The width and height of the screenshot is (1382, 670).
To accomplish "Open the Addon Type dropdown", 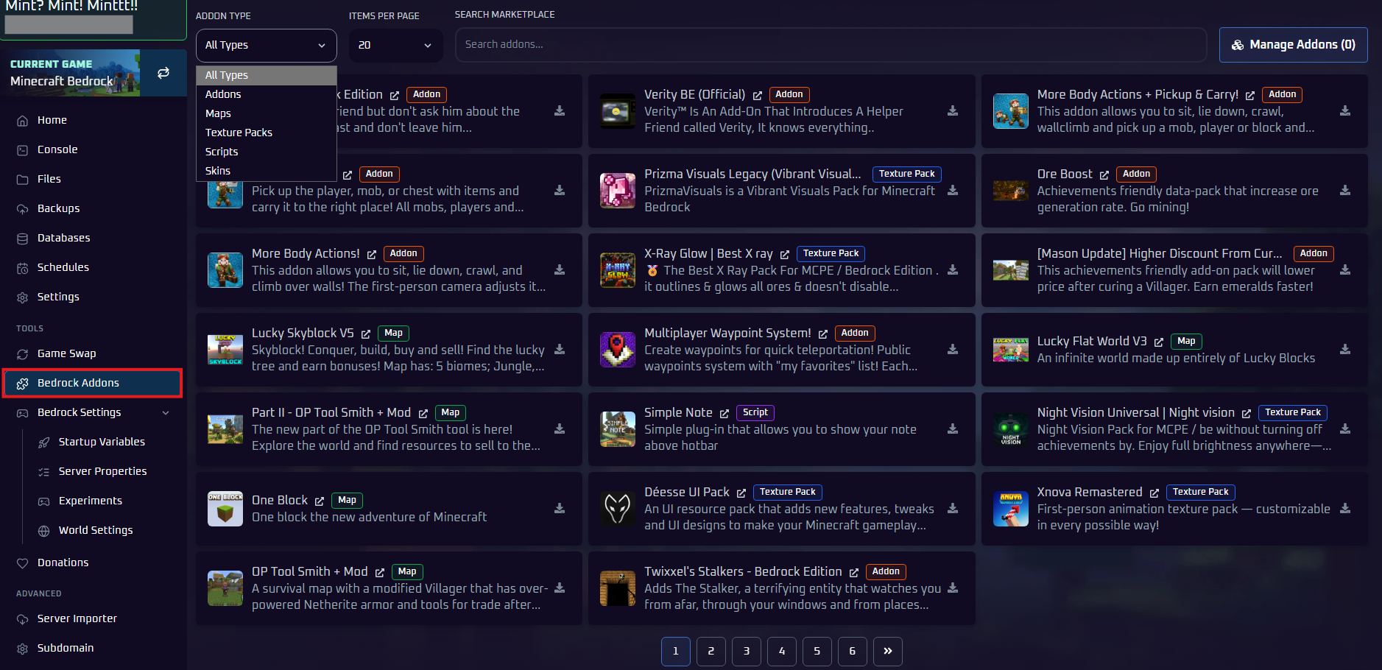I will tap(266, 45).
